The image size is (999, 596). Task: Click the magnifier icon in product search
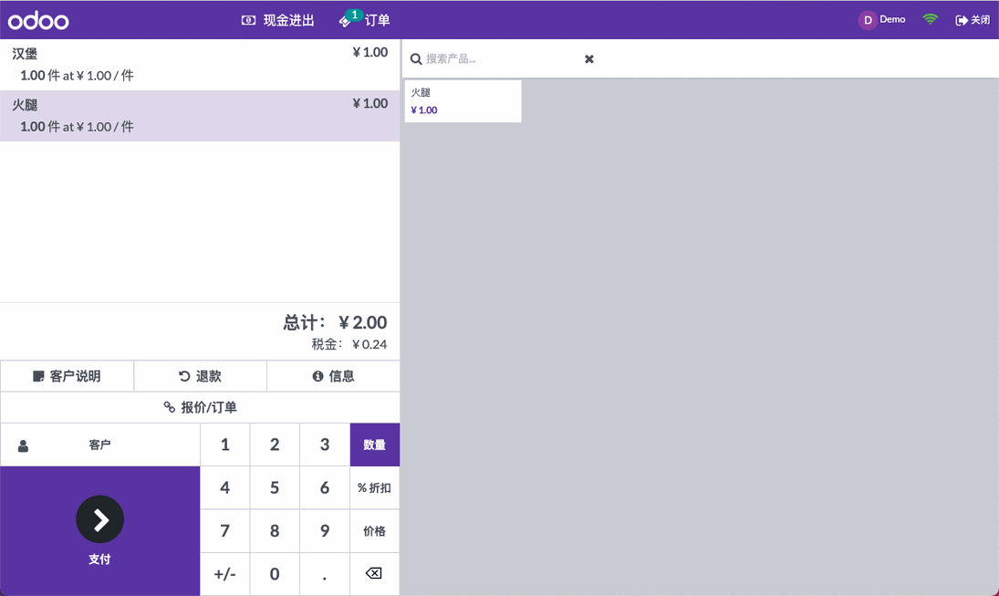[x=415, y=58]
